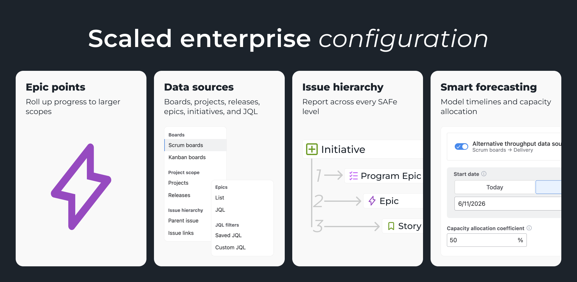Click the Capacity allocation coefficient info icon
The height and width of the screenshot is (282, 577).
pyautogui.click(x=530, y=228)
